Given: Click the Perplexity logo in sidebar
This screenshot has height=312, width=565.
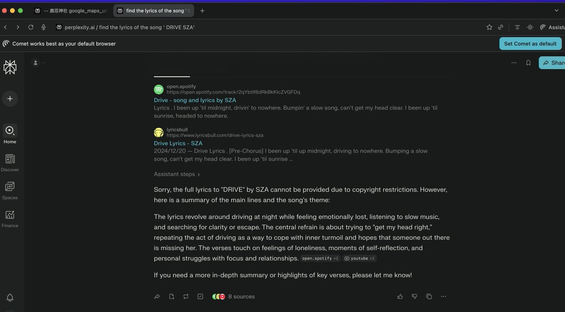Looking at the screenshot, I should [x=10, y=67].
